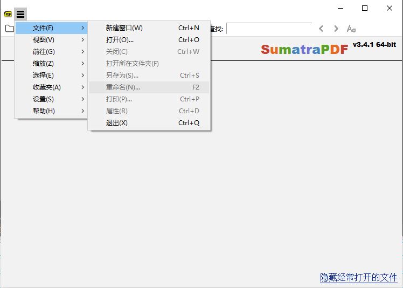Click the 隐藏经常打开的文件 link
This screenshot has width=403, height=288.
358,277
